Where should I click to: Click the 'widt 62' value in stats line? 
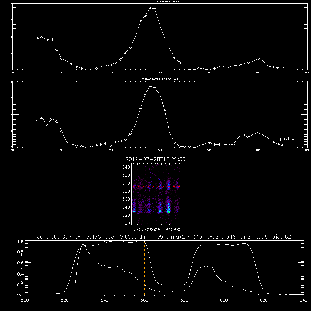pyautogui.click(x=282, y=237)
